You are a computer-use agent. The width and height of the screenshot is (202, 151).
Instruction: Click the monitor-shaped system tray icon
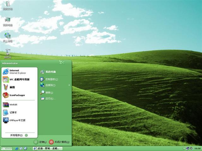click(x=188, y=148)
